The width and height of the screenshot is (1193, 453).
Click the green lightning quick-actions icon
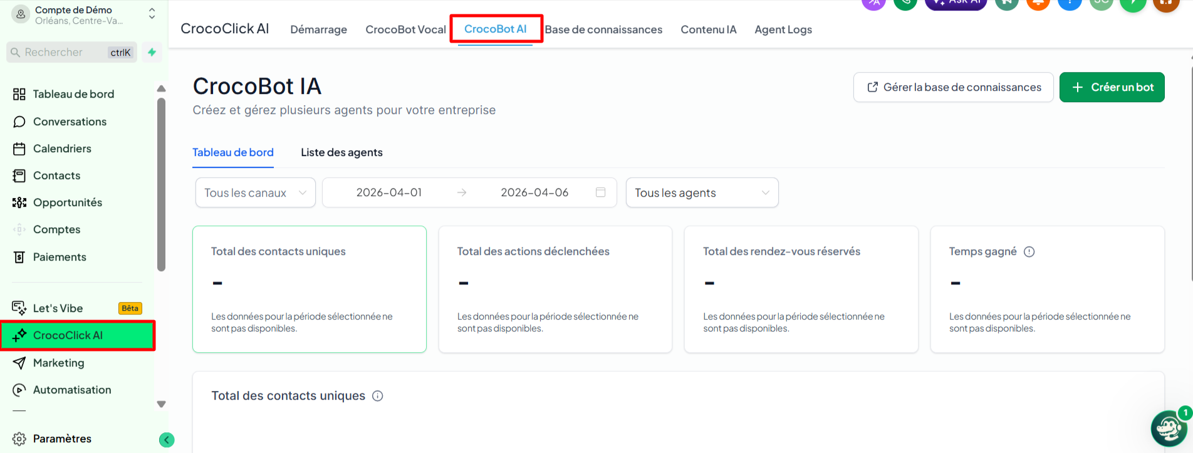click(152, 53)
